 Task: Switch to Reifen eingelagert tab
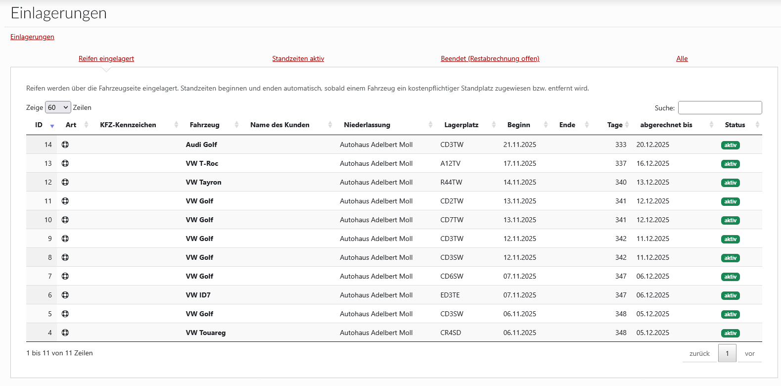106,58
